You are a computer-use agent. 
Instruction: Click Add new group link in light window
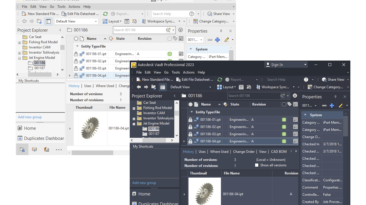click(30, 117)
